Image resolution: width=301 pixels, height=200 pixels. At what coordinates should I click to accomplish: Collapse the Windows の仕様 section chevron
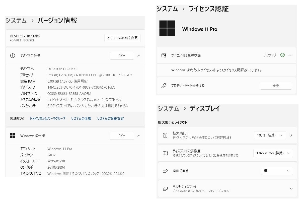point(139,136)
